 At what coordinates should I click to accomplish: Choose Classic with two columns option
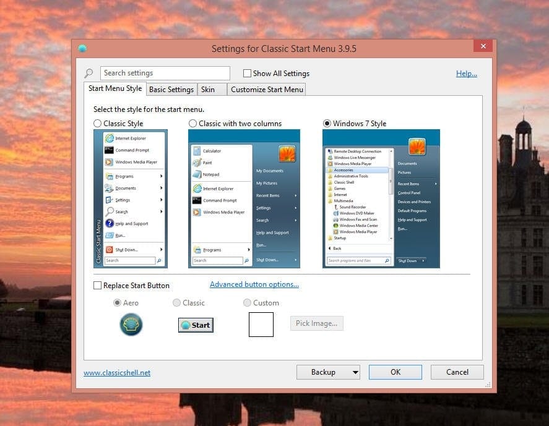coord(193,124)
